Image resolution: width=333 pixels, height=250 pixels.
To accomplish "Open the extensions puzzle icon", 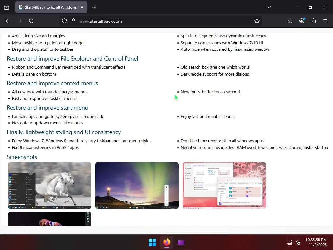I will coord(313,21).
